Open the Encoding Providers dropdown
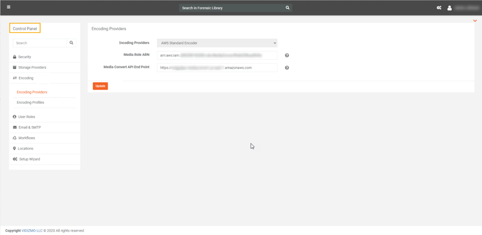 pos(217,43)
